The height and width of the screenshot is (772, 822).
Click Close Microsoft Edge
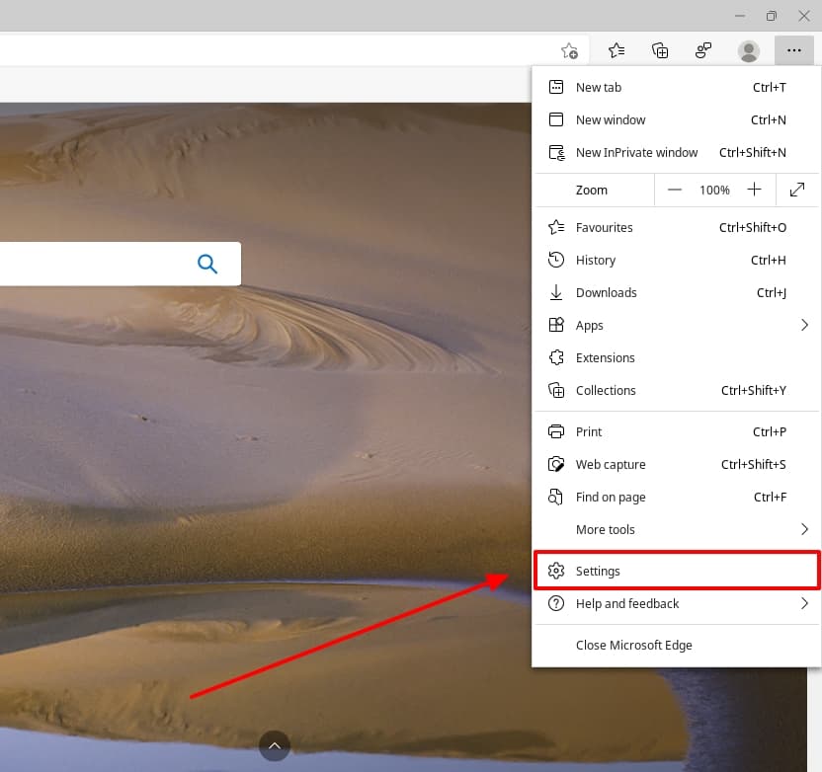pos(633,645)
